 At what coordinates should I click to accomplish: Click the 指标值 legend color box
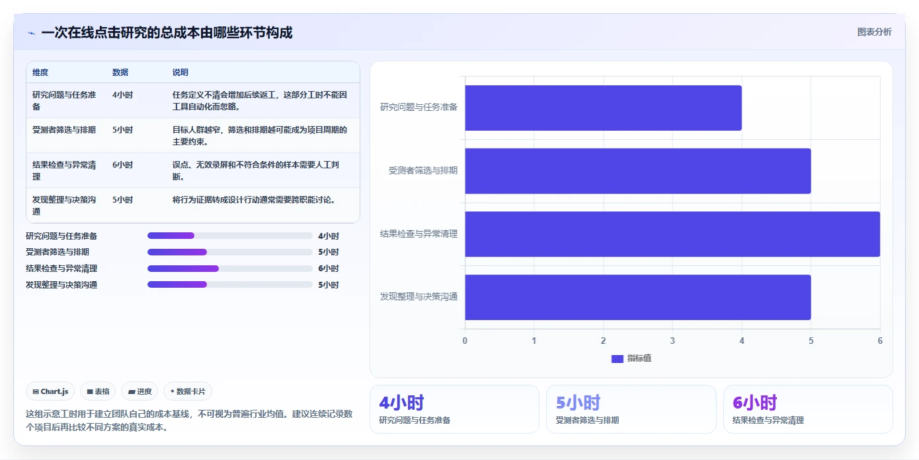617,358
